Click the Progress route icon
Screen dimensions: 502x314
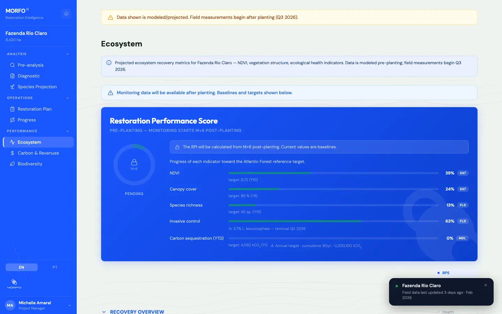point(12,120)
